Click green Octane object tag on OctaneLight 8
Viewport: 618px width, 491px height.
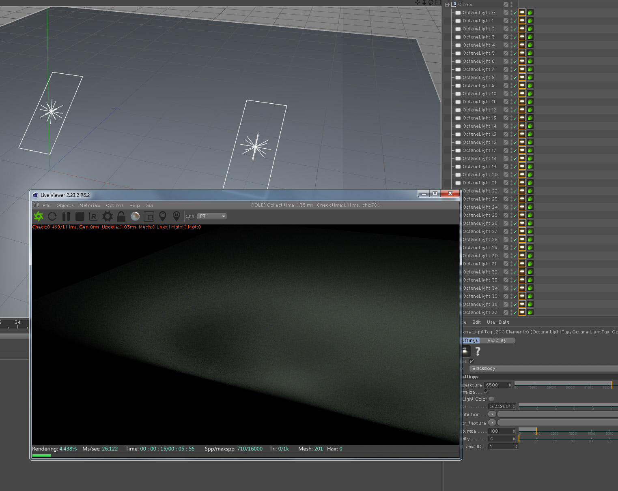pyautogui.click(x=530, y=77)
